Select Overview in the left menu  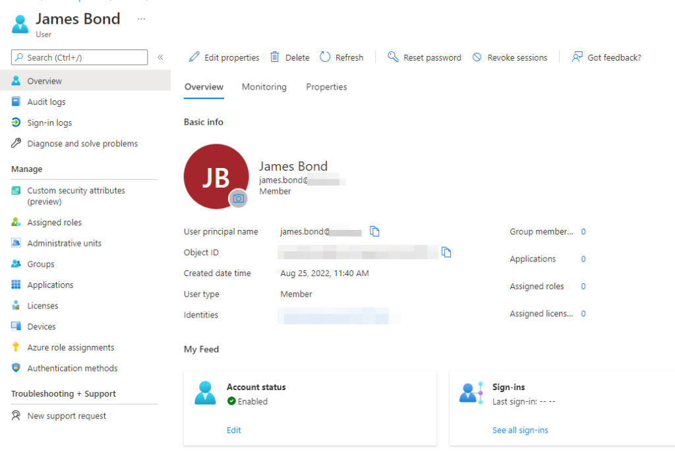[x=85, y=80]
